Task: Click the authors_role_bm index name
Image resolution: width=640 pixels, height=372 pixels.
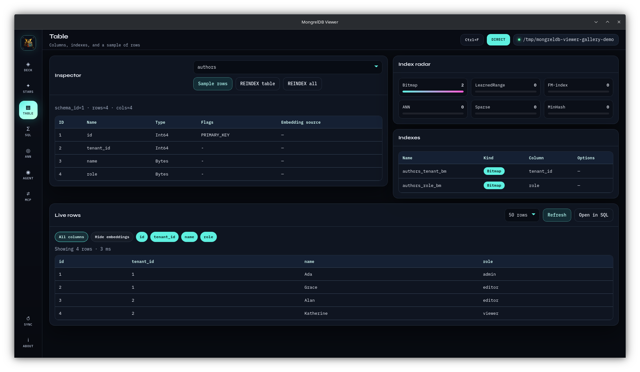Action: tap(422, 186)
